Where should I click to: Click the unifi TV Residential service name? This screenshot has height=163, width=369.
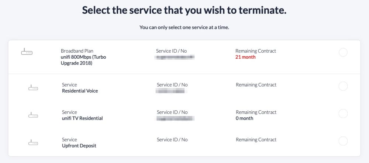point(82,118)
